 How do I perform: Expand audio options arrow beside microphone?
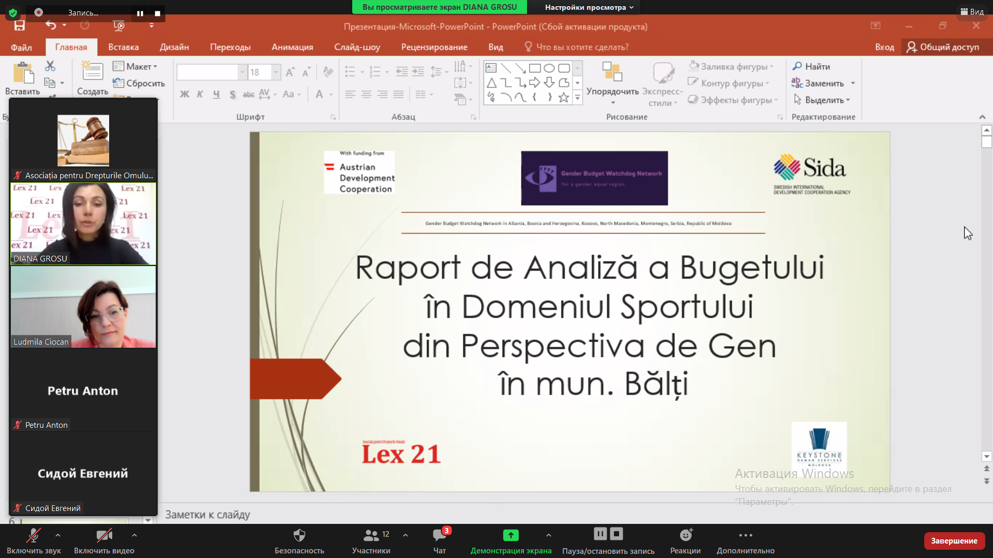(58, 535)
